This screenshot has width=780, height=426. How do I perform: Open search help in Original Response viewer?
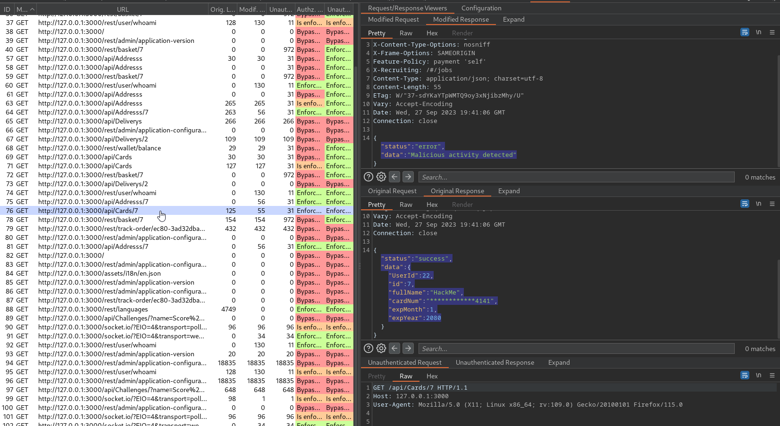point(369,348)
